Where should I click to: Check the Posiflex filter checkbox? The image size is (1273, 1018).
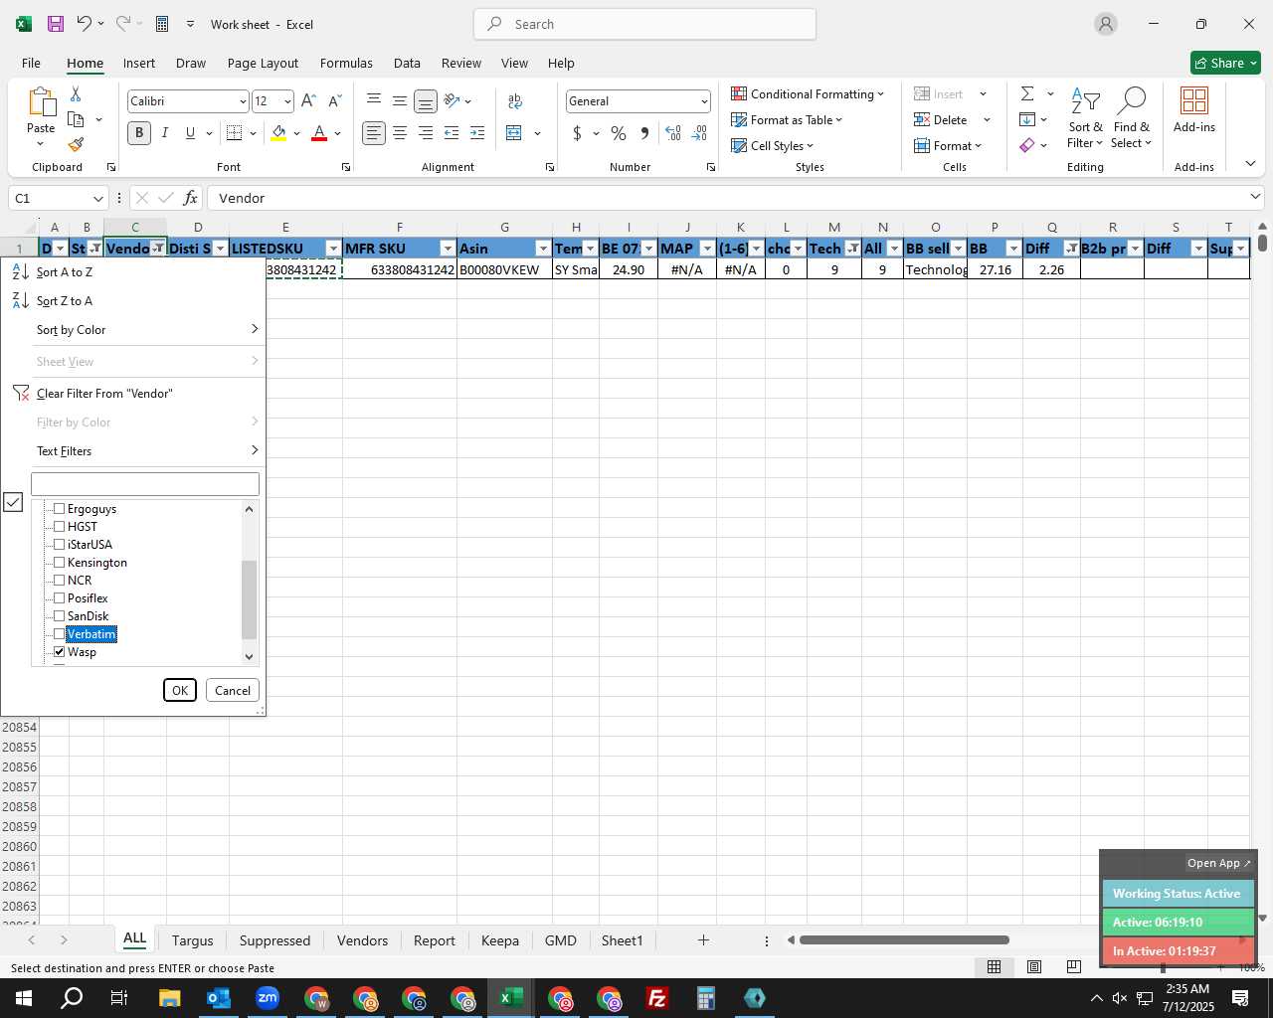point(59,598)
